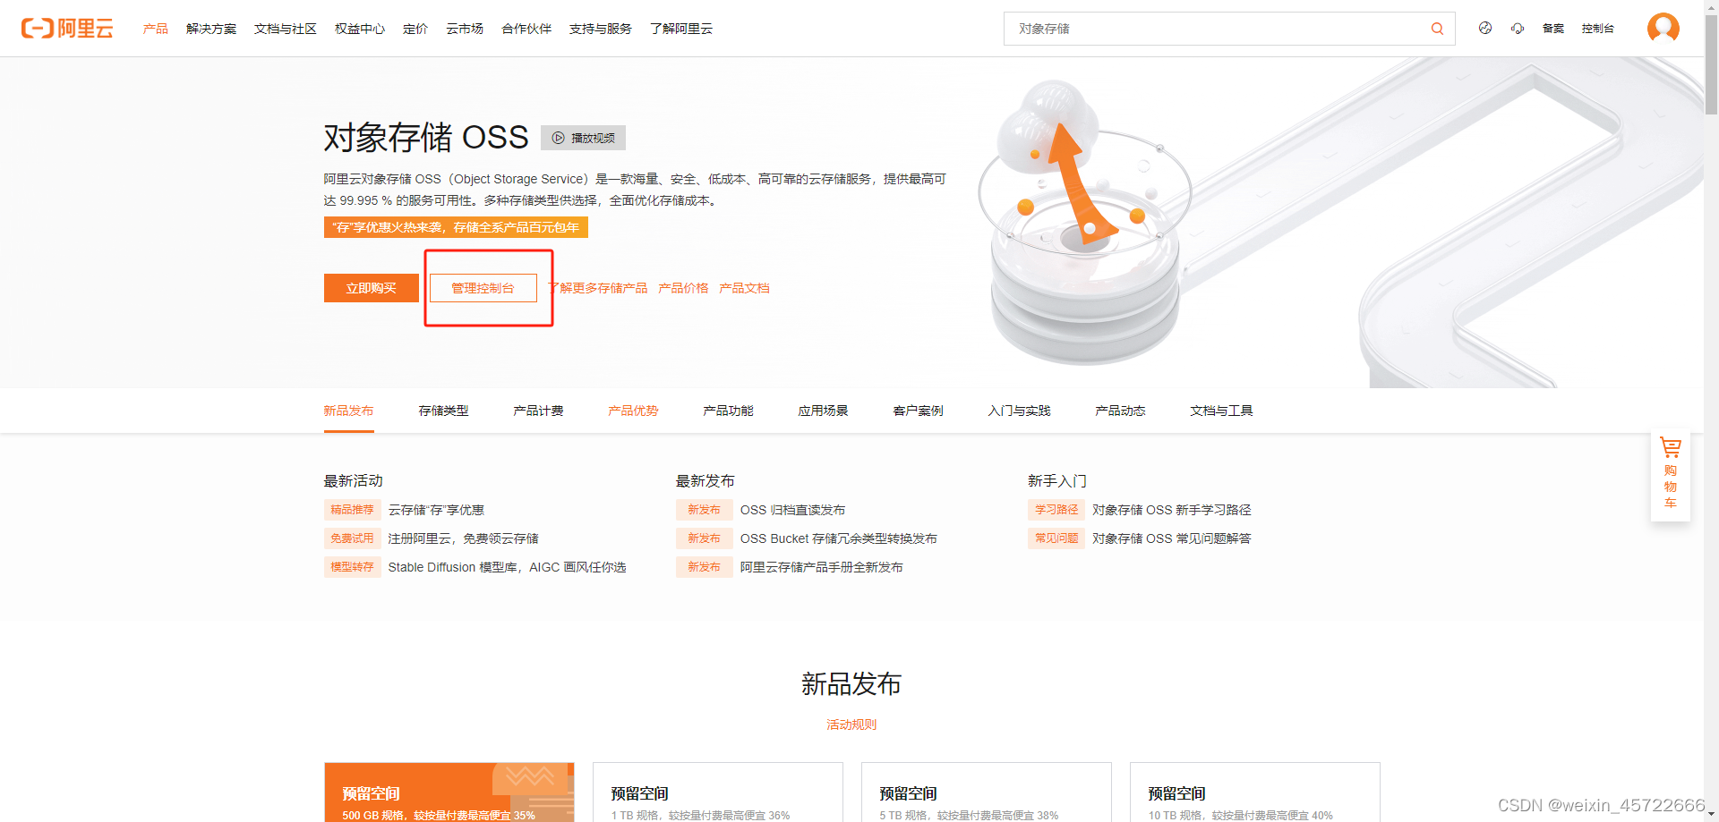Select the 客户案例 tab
1719x822 pixels.
pyautogui.click(x=919, y=411)
